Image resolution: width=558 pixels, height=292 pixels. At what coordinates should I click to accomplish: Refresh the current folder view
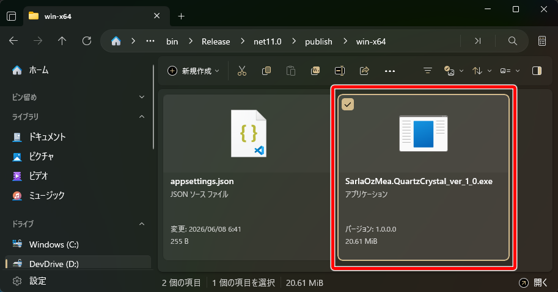pyautogui.click(x=86, y=41)
